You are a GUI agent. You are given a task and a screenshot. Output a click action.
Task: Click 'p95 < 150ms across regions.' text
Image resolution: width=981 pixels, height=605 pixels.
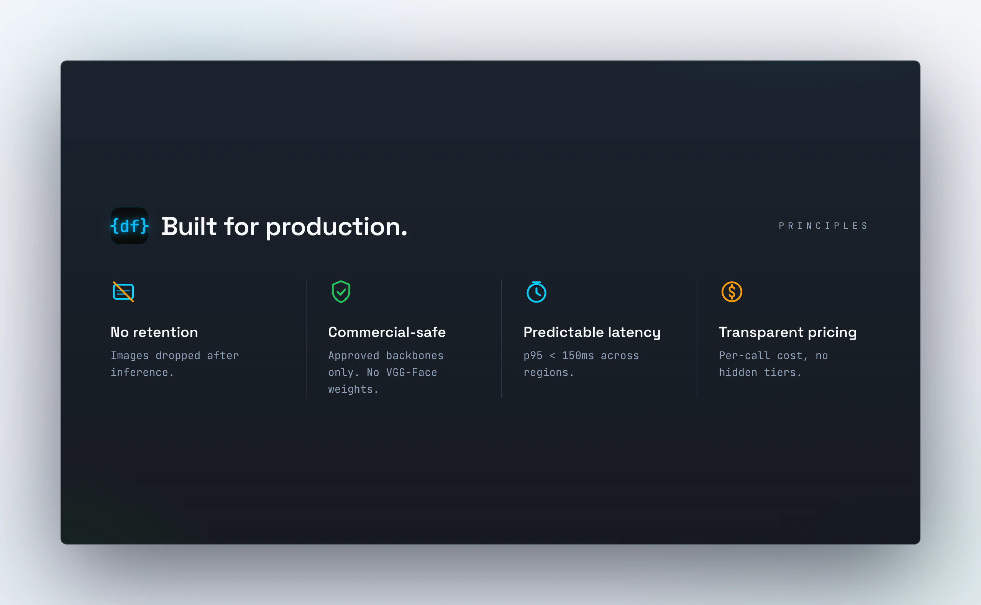(x=581, y=364)
